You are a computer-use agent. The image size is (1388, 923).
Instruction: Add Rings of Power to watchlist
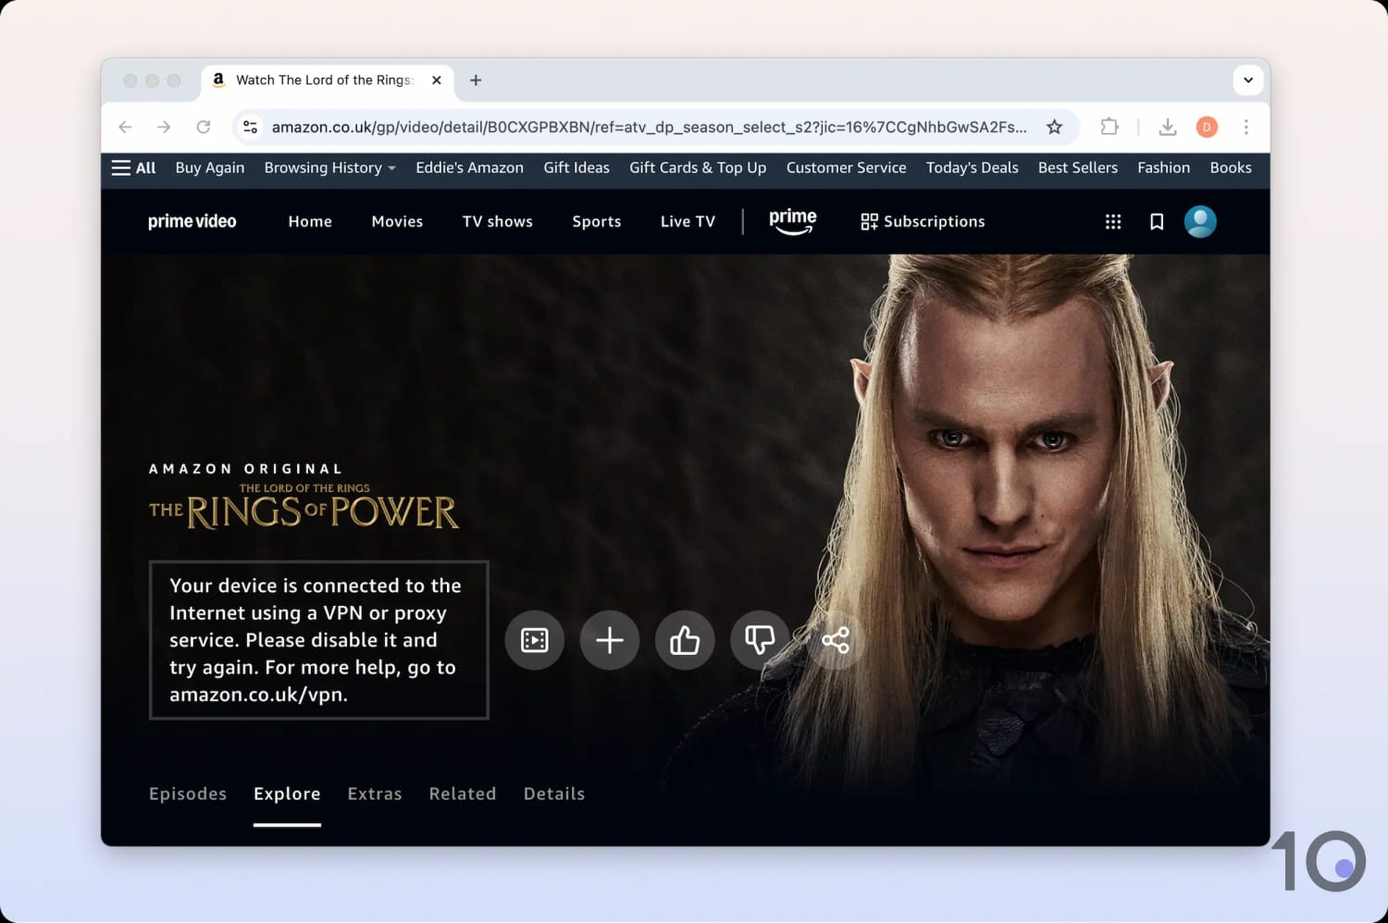pos(609,640)
